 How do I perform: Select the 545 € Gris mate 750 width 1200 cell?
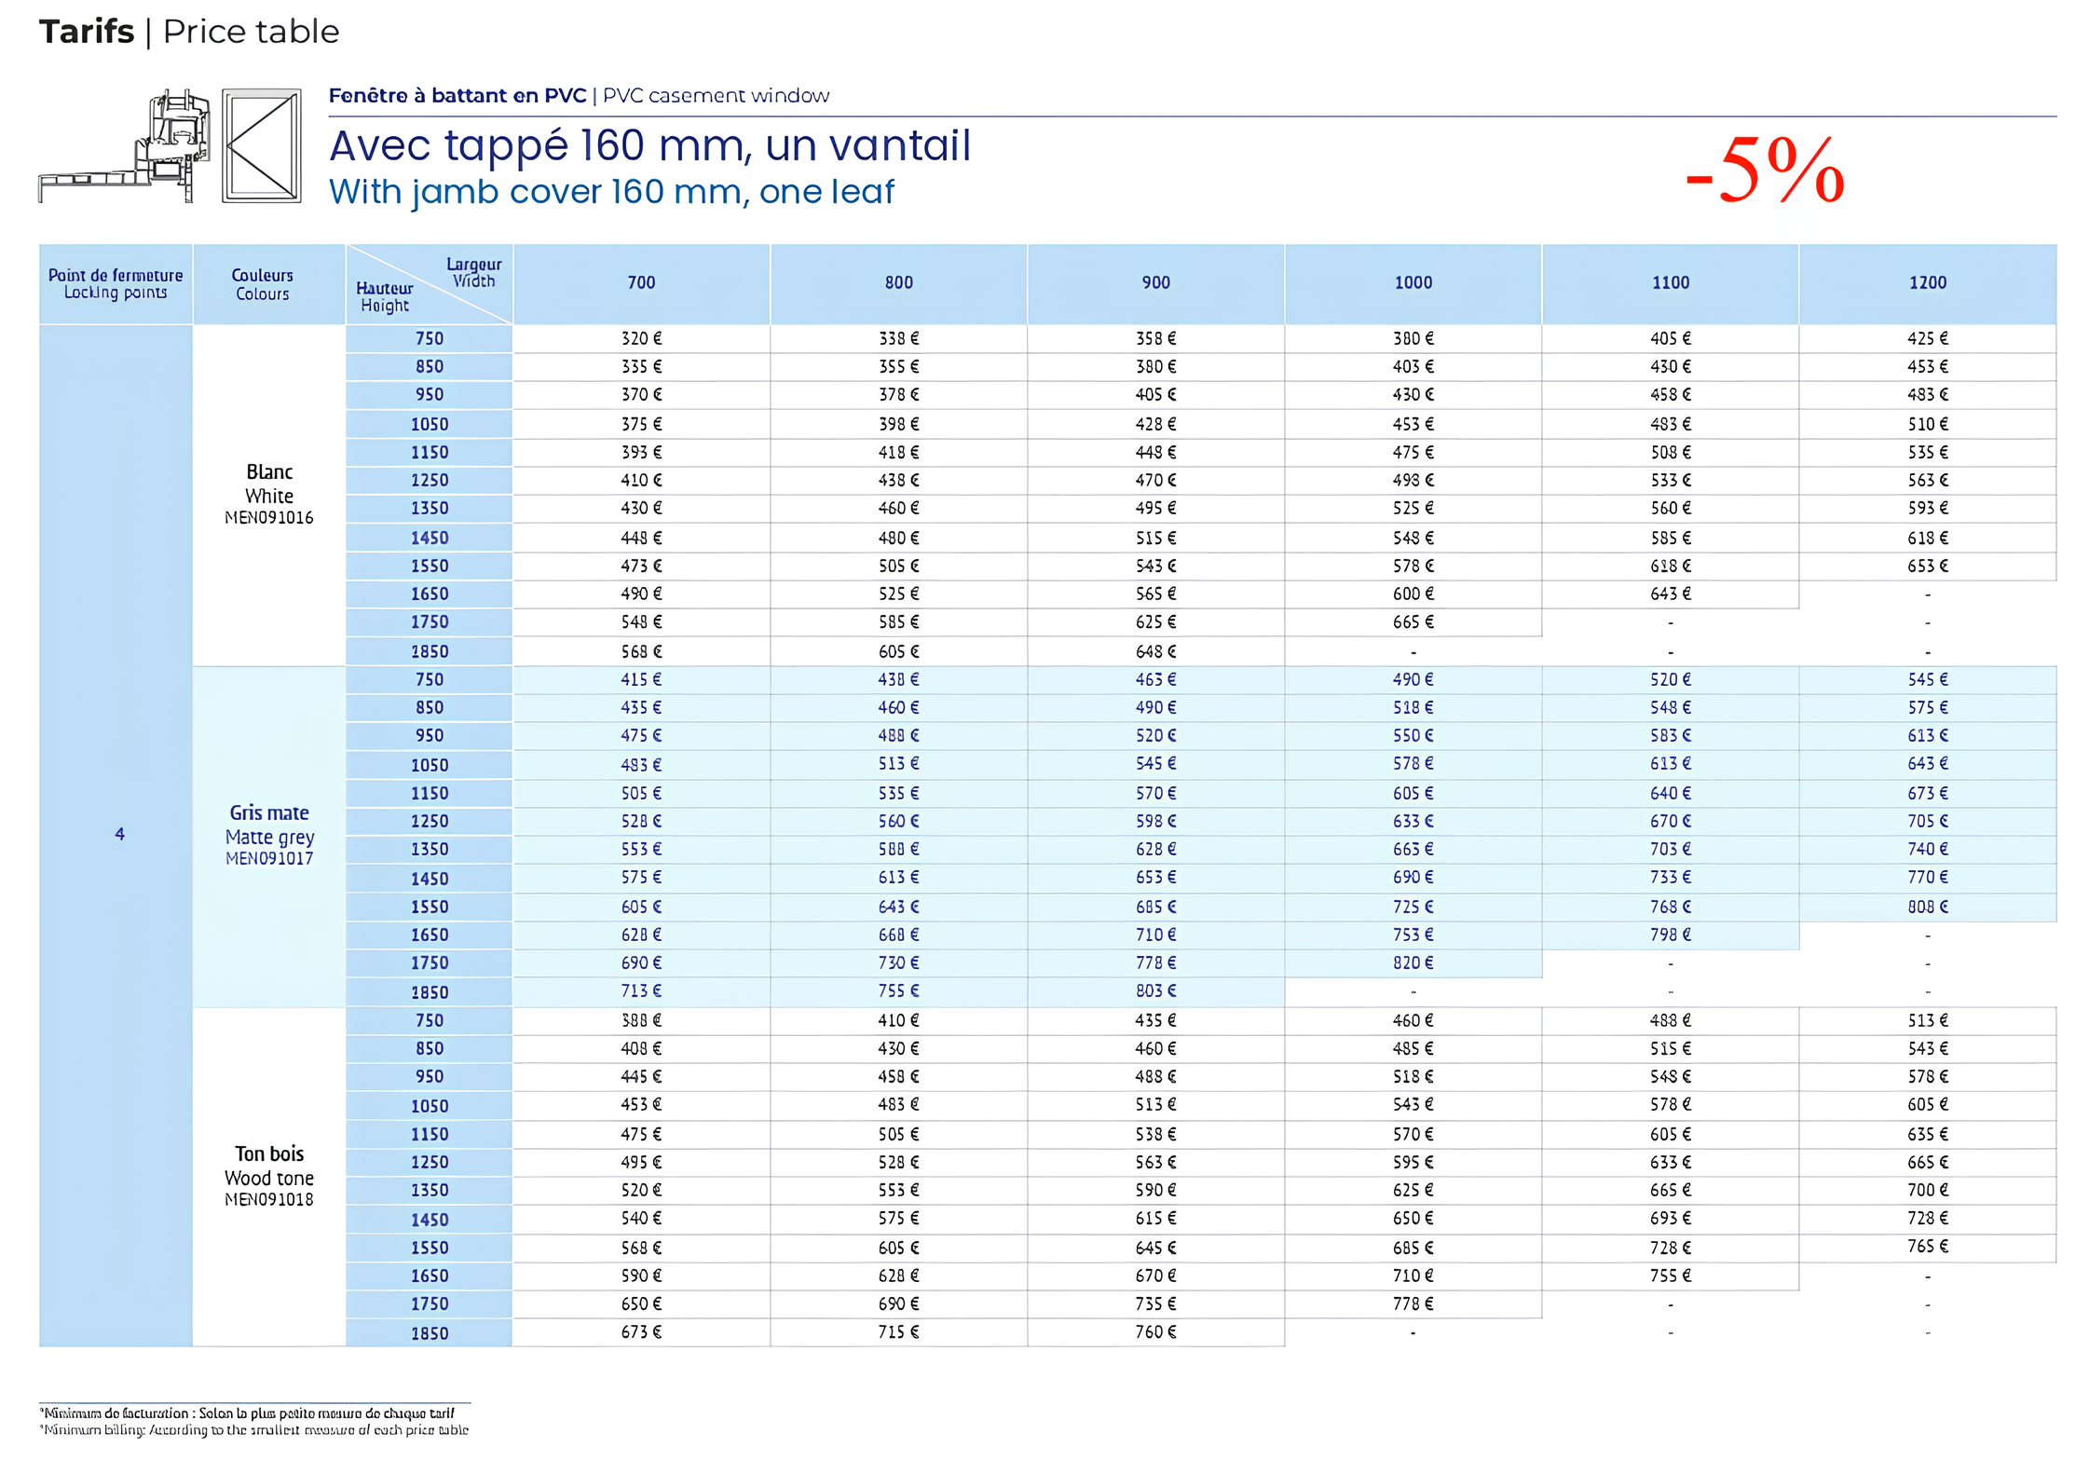(1929, 679)
